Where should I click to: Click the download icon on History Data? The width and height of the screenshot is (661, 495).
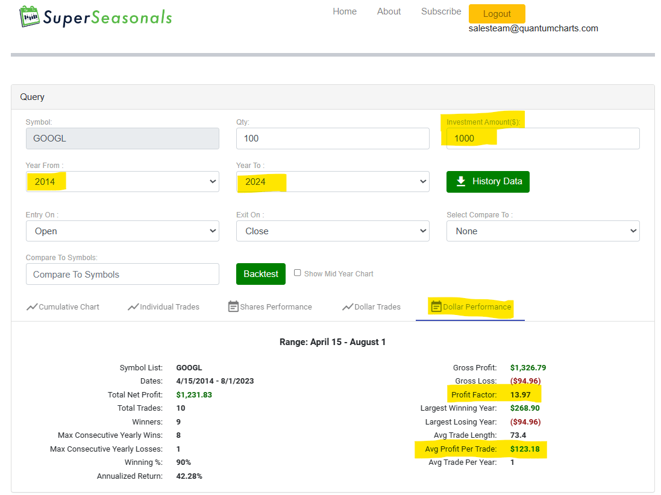click(461, 181)
